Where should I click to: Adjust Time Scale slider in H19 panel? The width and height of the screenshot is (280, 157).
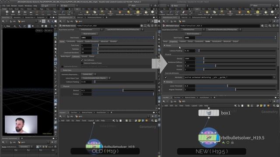click(x=123, y=45)
